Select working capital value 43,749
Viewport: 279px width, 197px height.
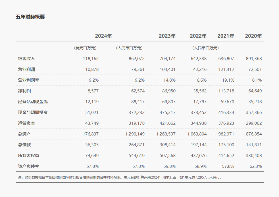tap(92, 123)
